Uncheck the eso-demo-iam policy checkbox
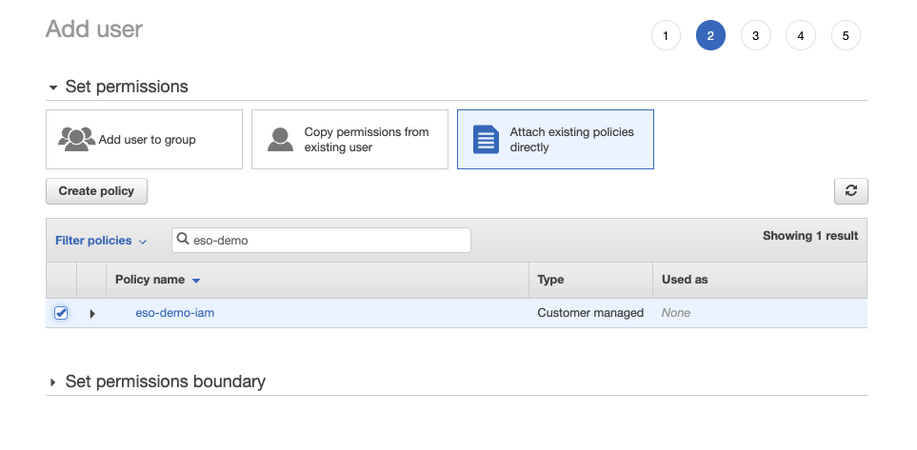The image size is (917, 450). 61,313
